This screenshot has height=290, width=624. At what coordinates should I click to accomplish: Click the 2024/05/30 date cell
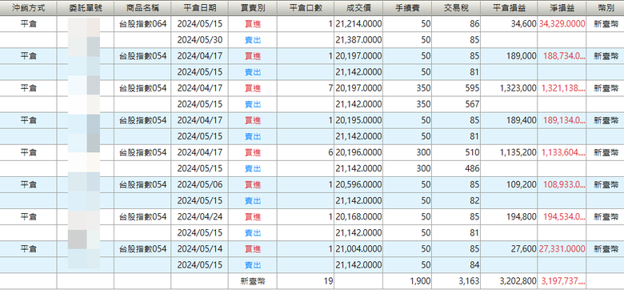click(200, 40)
